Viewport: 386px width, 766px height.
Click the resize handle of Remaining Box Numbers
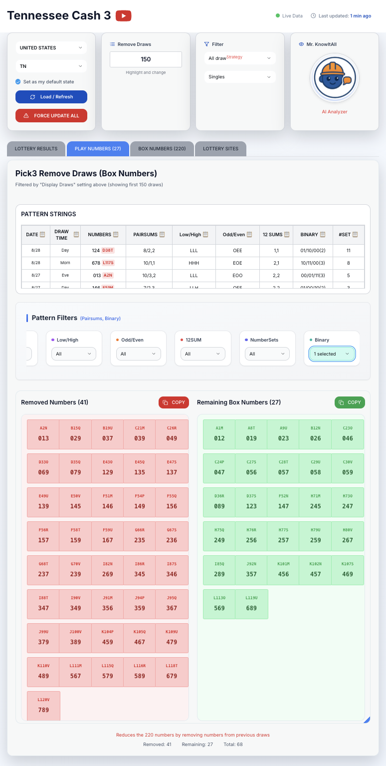point(367,720)
